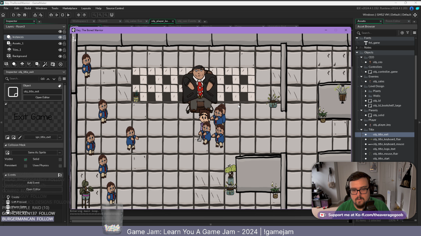Click the Asset Browser search field
This screenshot has width=421, height=236.
377,33
